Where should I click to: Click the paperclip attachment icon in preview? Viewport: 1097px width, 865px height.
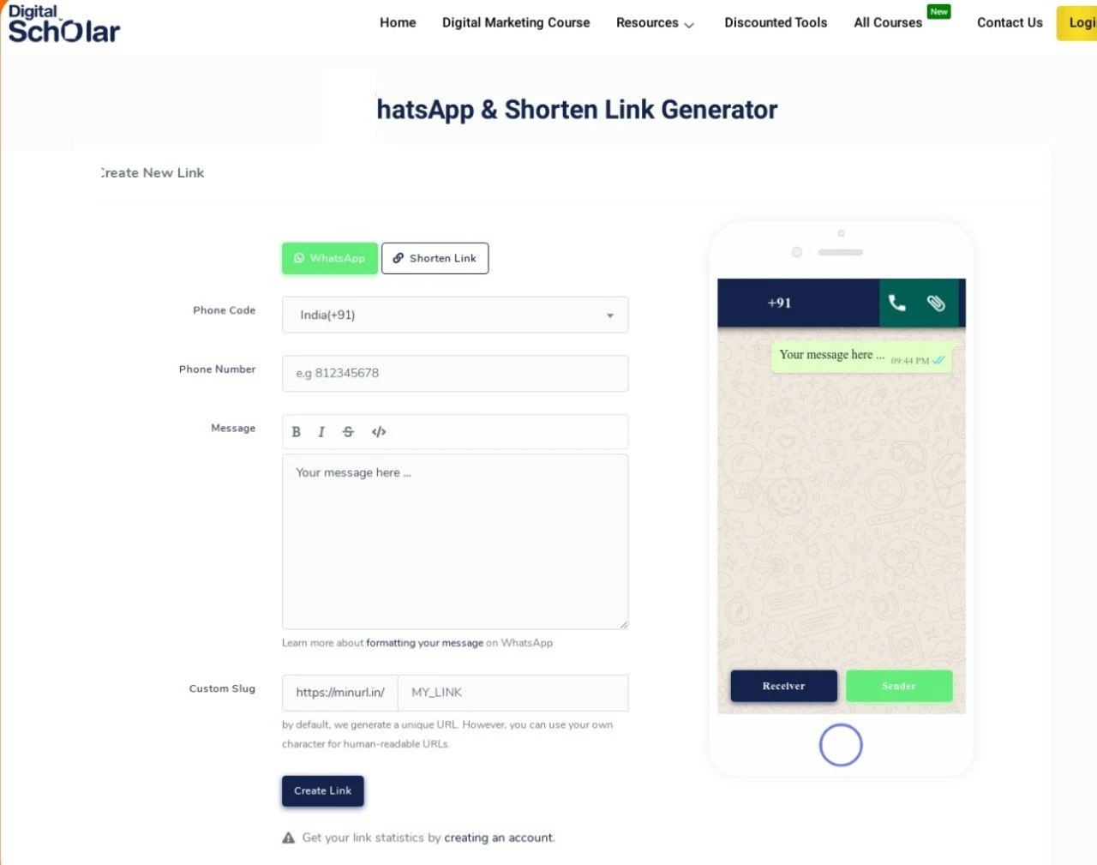[936, 303]
